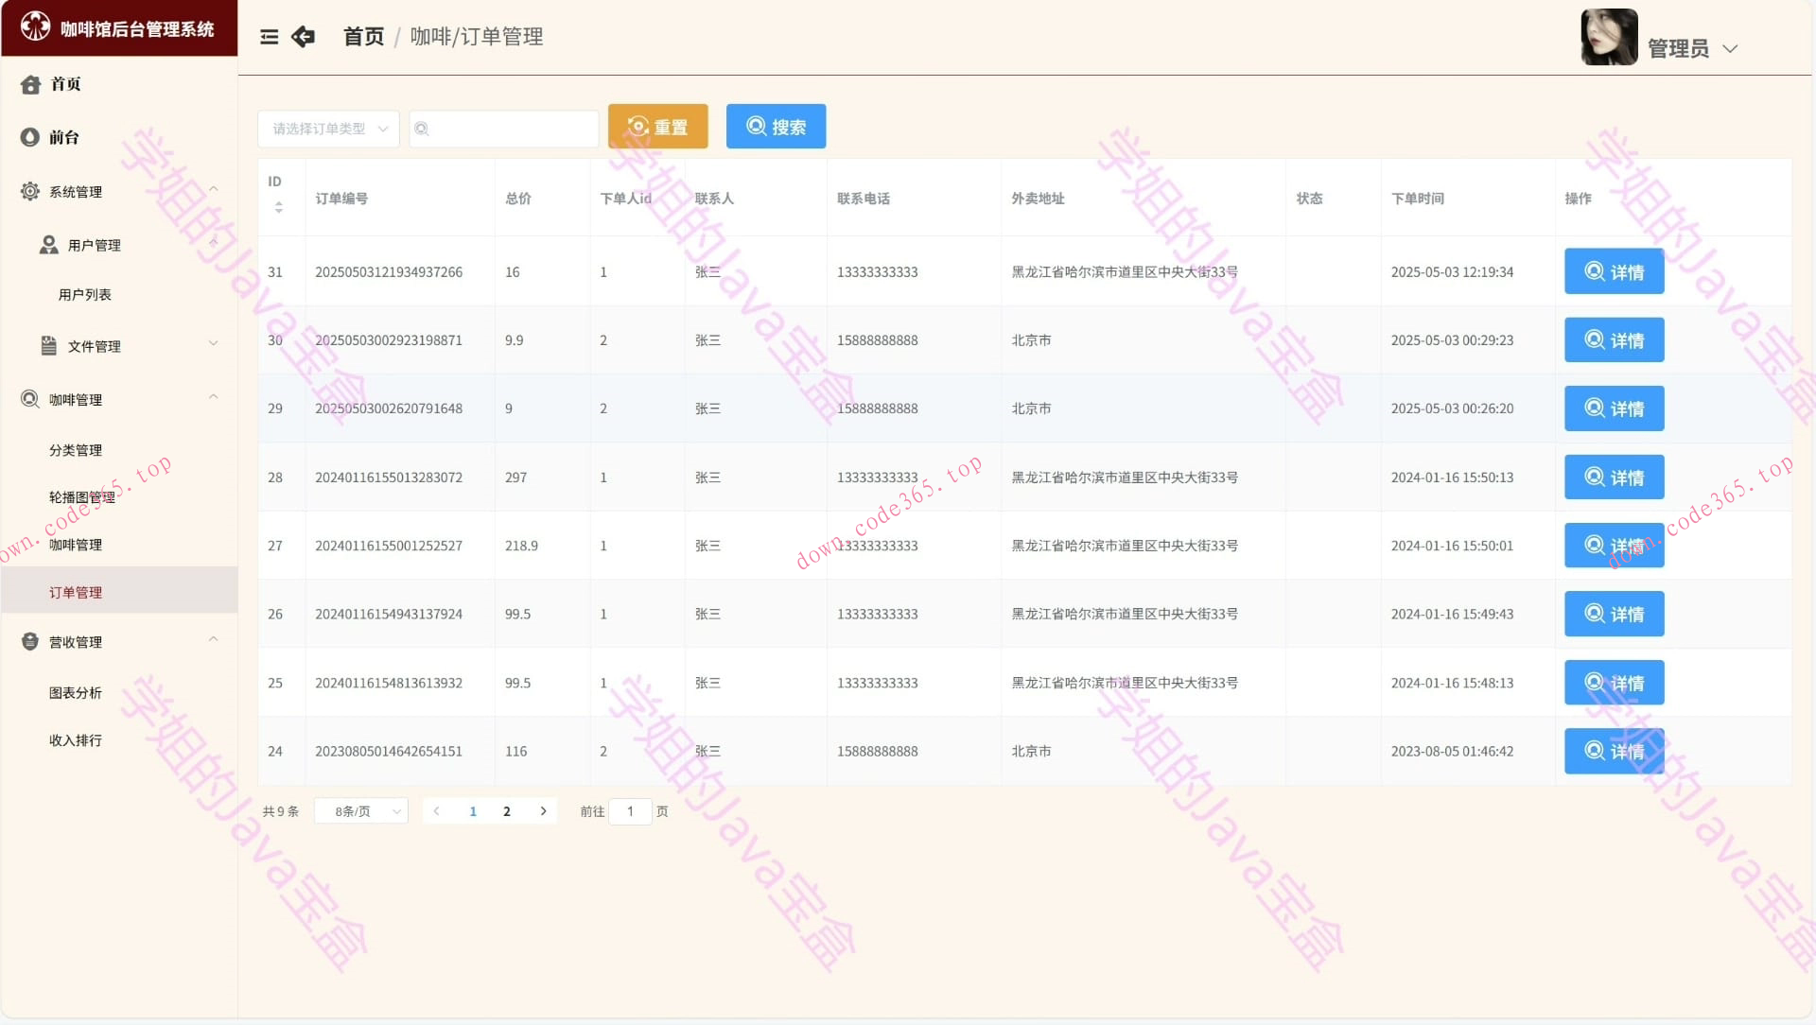Click the hamburger menu collapse icon
Viewport: 1816px width, 1025px height.
coord(269,37)
